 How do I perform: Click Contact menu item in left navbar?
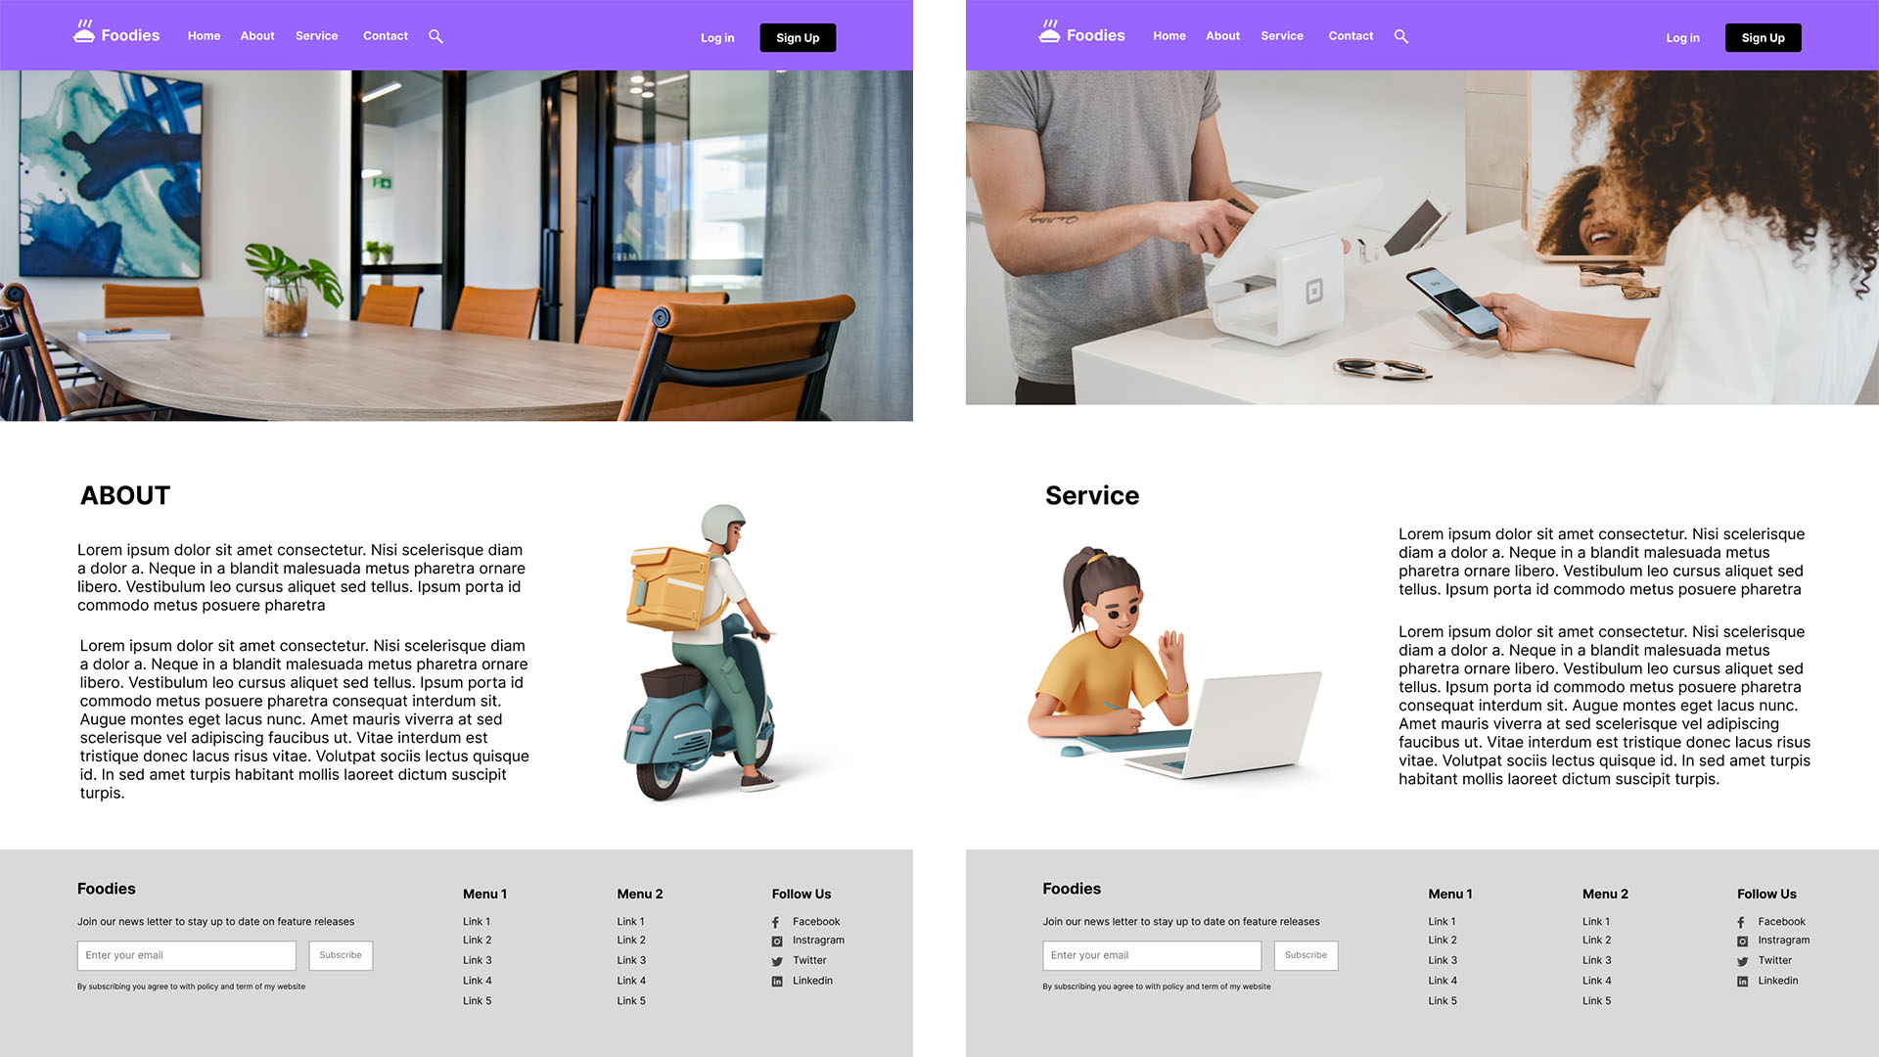pyautogui.click(x=385, y=35)
